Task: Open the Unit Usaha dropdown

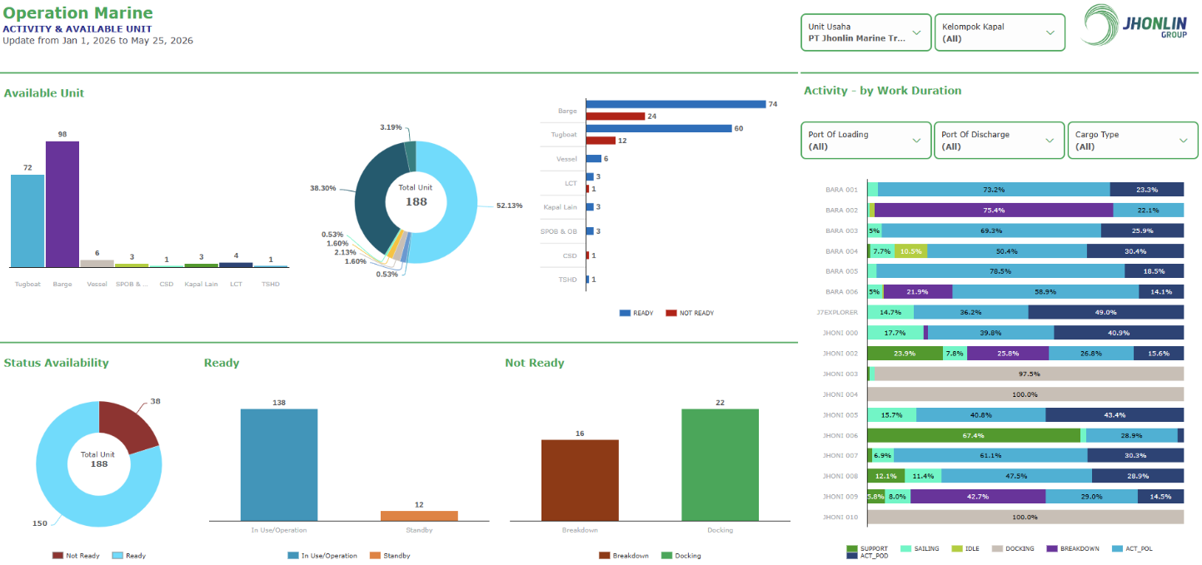Action: [866, 32]
